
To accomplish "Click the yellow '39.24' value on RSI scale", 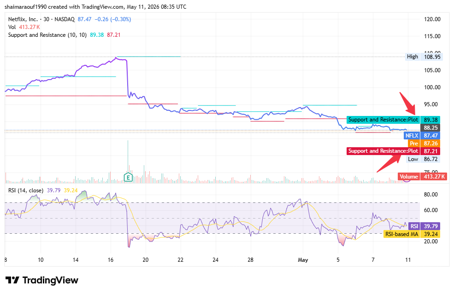I will [x=430, y=234].
